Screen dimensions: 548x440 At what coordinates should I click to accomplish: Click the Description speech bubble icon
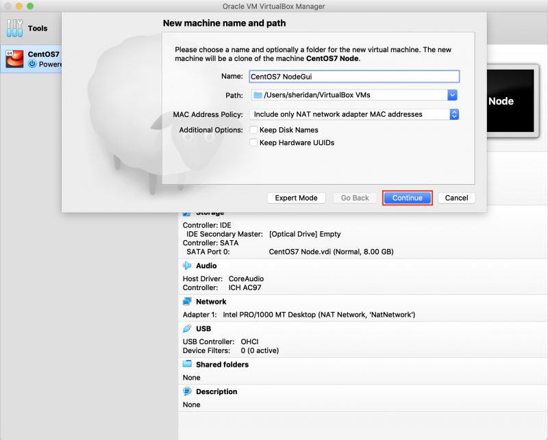(x=187, y=391)
